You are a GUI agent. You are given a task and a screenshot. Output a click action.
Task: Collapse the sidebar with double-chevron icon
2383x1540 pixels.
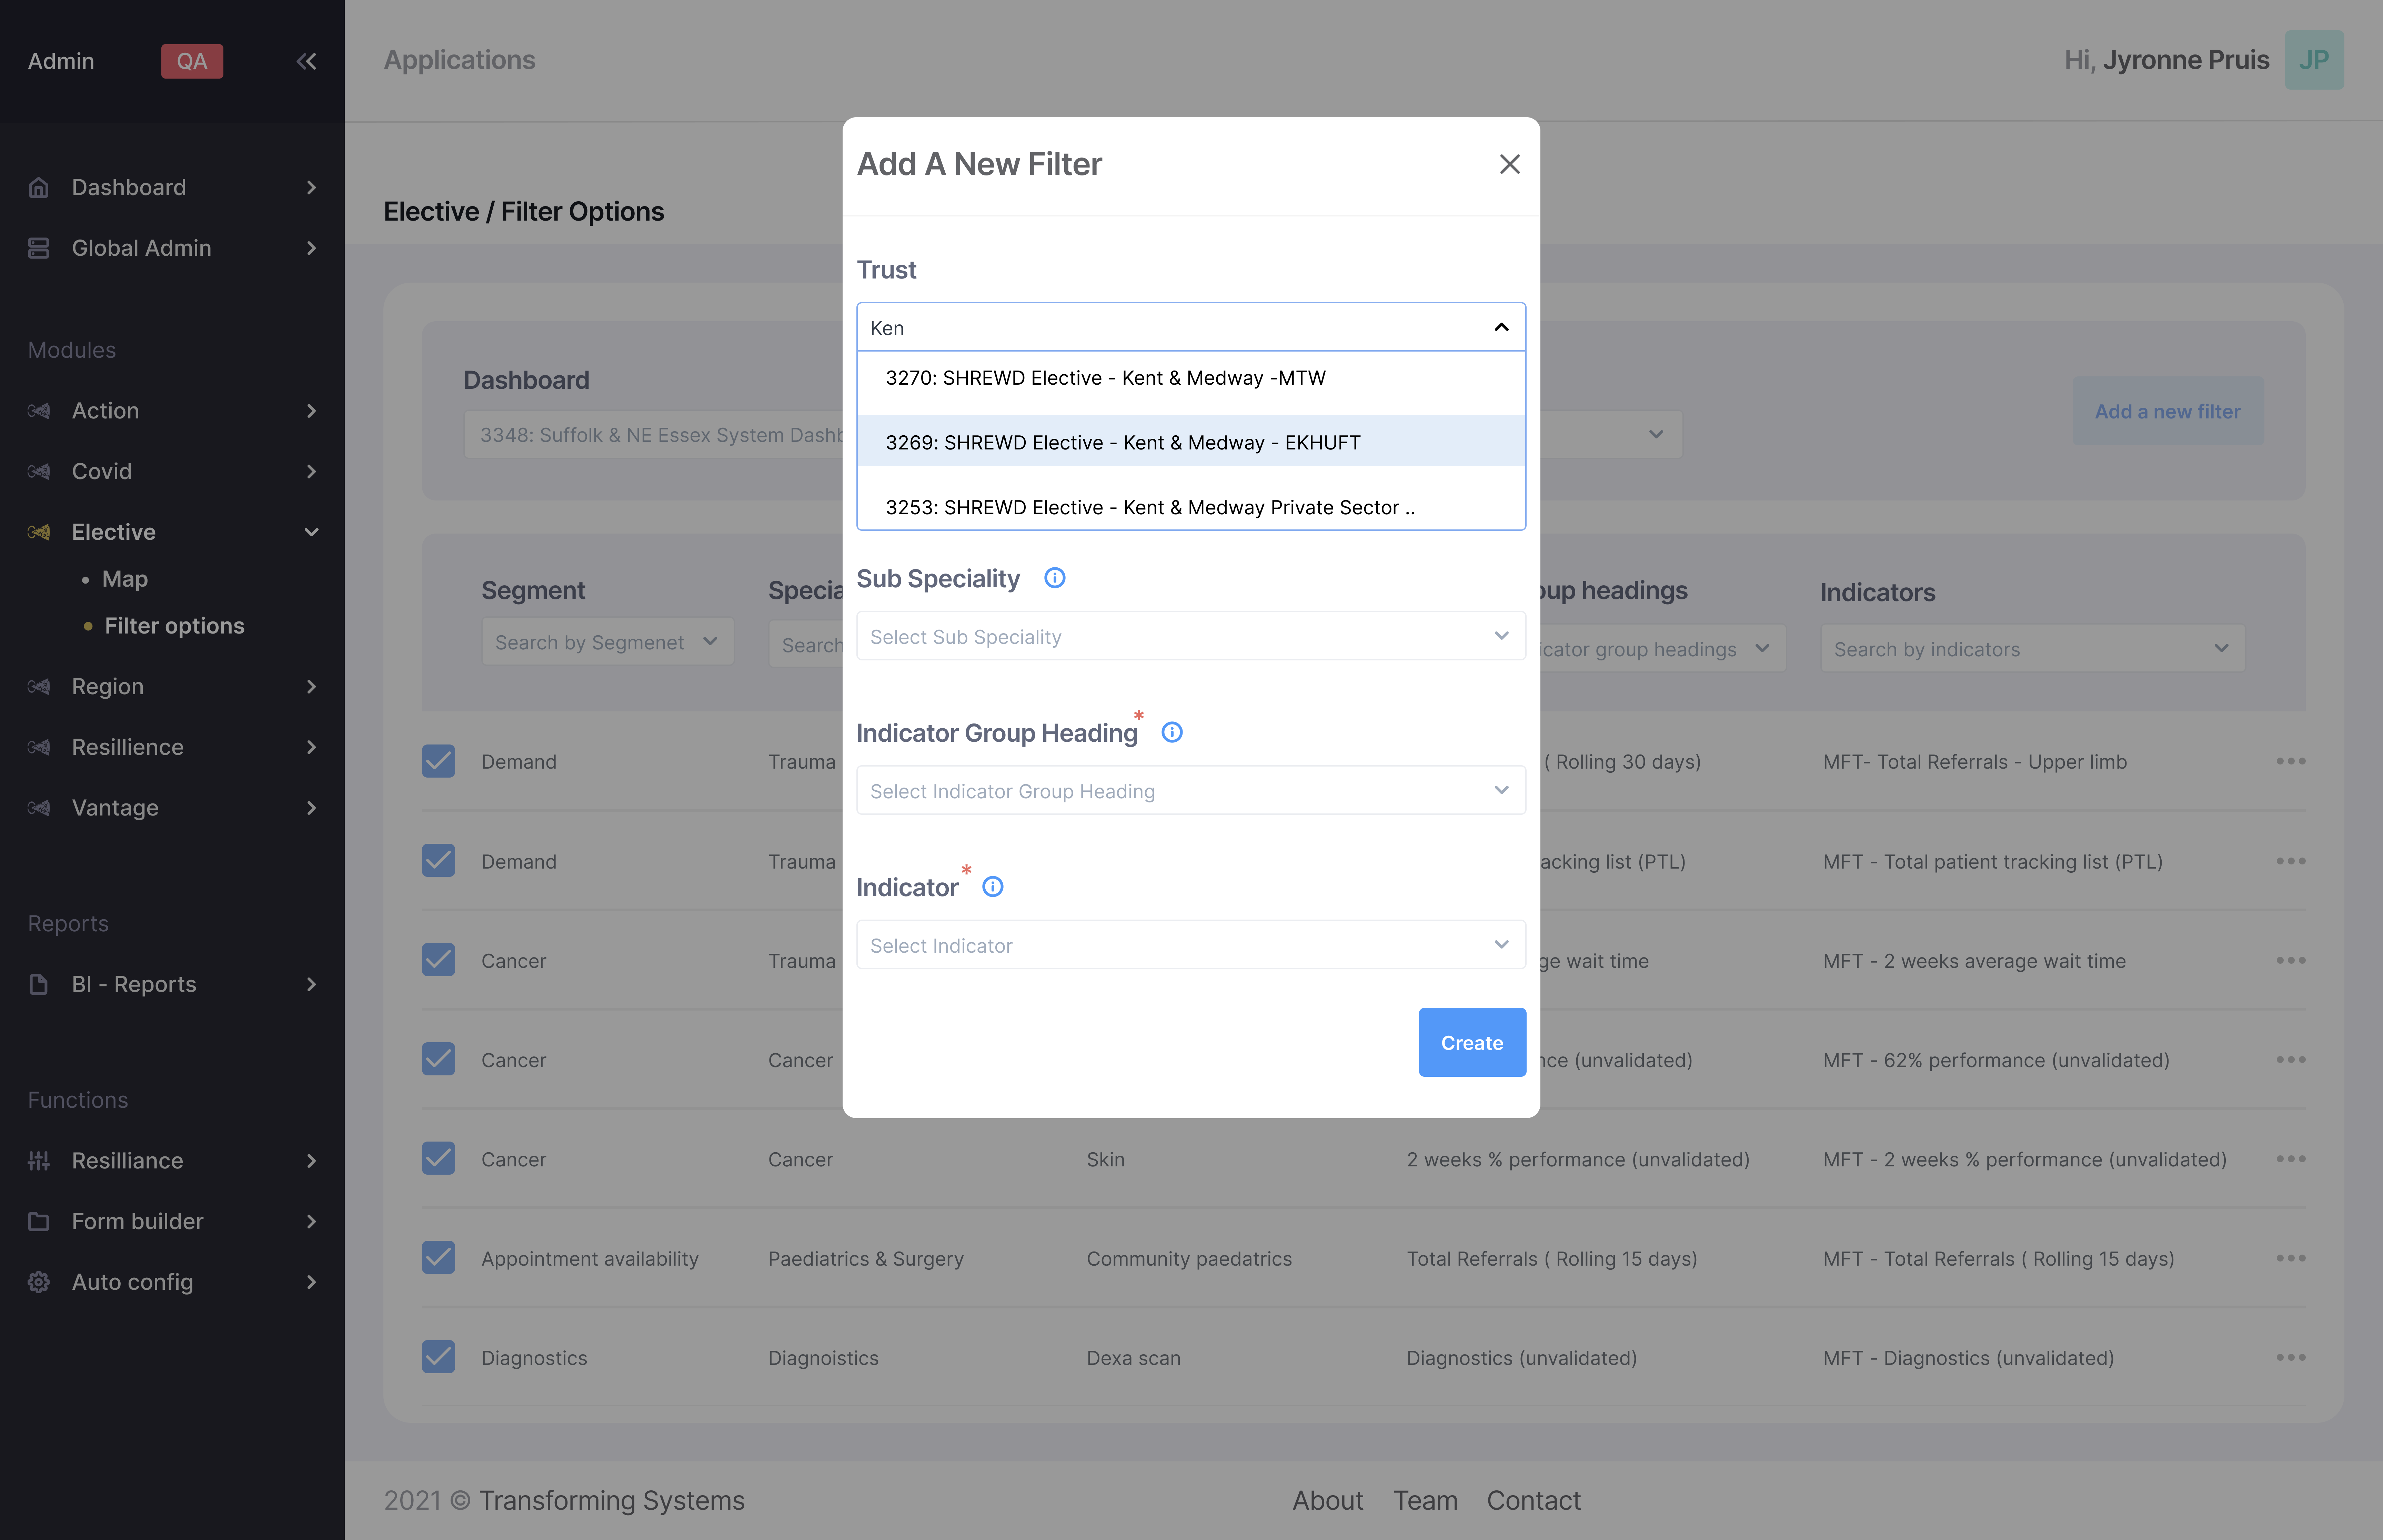[306, 61]
